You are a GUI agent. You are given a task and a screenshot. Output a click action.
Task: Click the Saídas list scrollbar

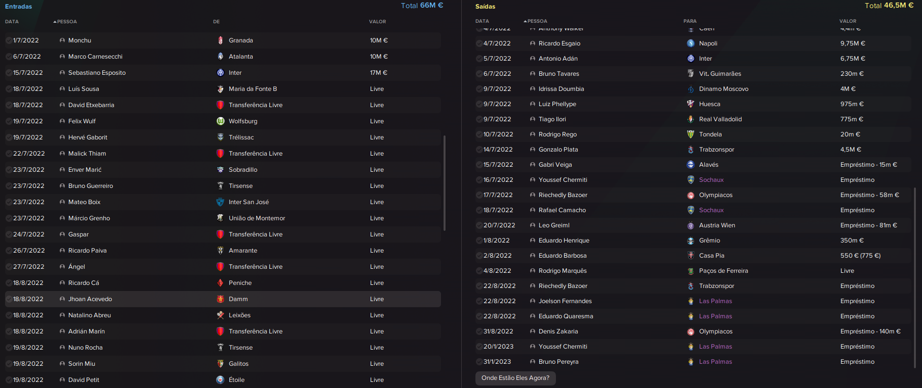914,278
